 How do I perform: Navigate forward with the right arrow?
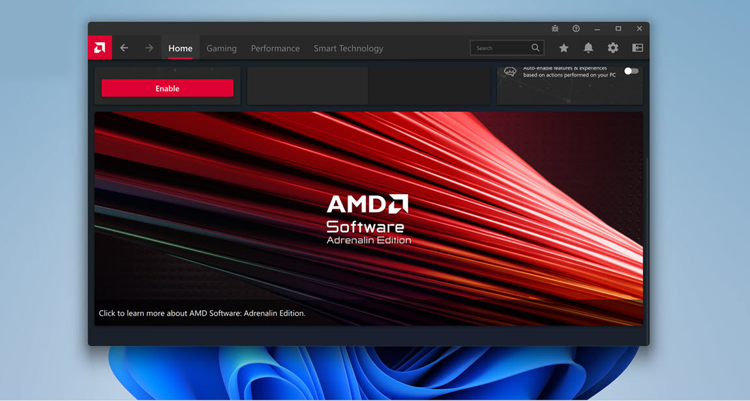[148, 47]
